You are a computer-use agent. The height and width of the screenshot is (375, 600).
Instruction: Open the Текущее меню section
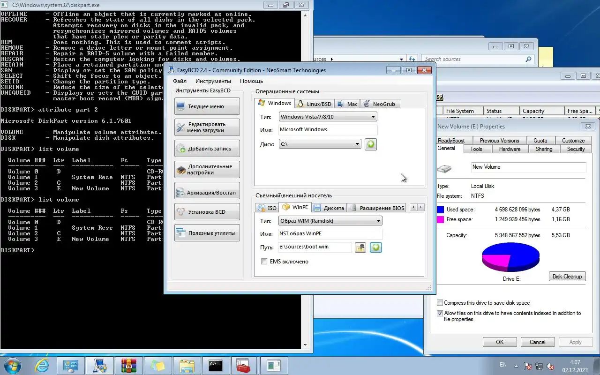click(x=207, y=106)
